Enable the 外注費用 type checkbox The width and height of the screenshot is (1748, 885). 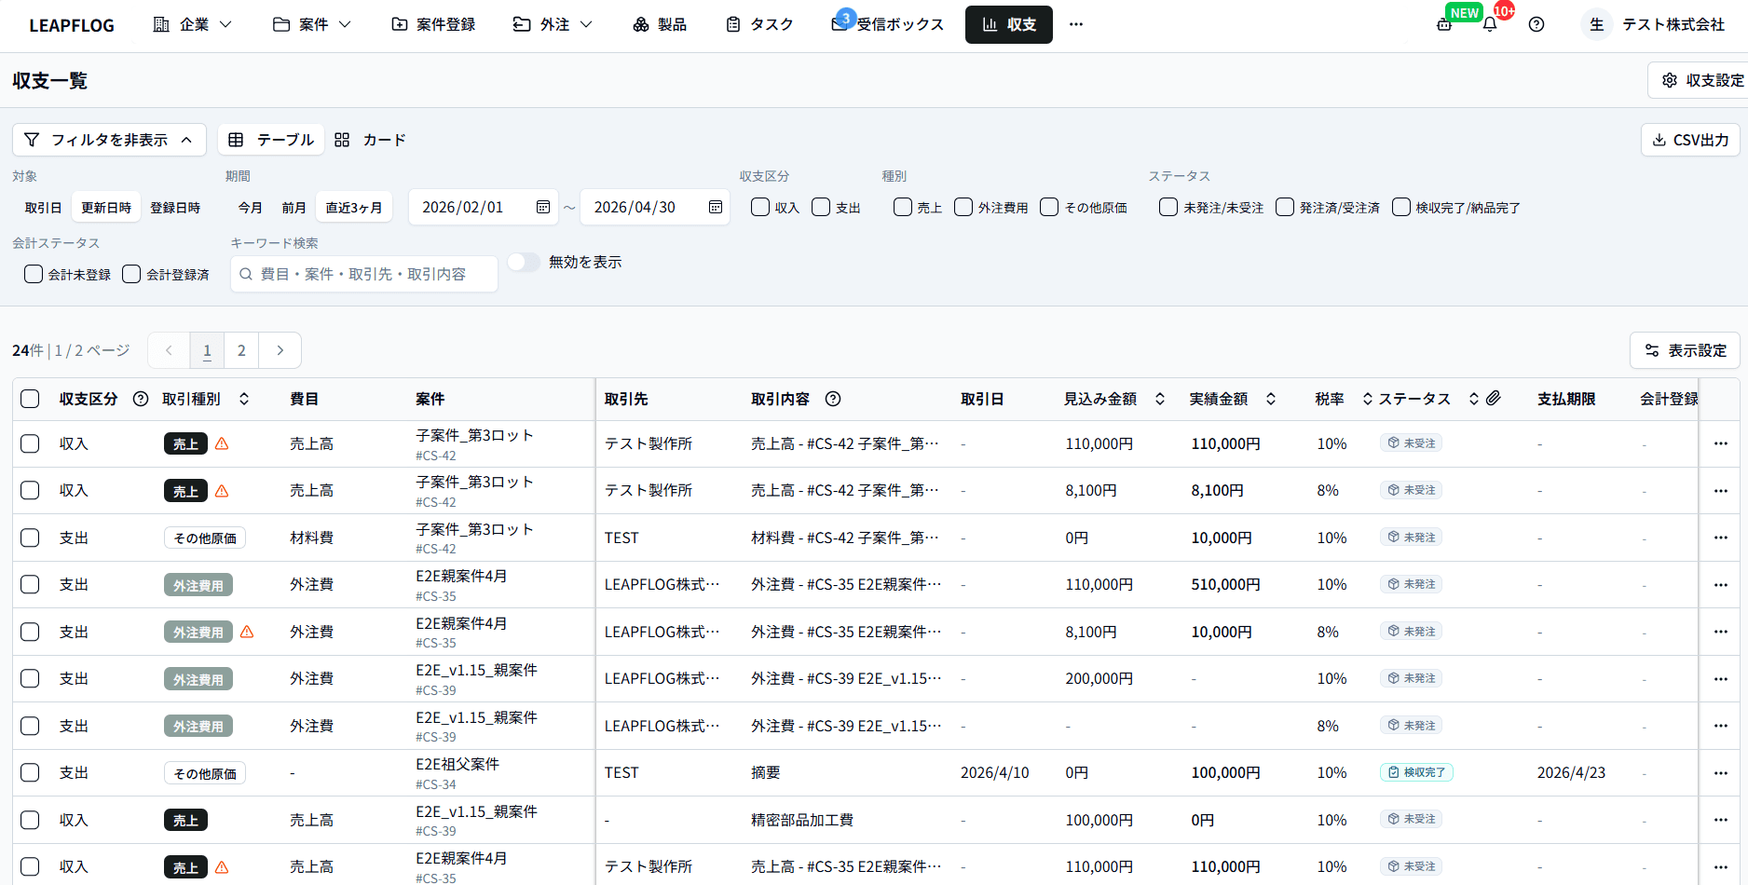click(963, 207)
